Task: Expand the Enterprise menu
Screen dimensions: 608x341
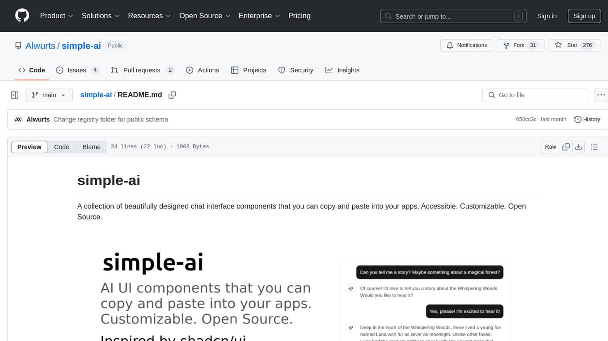Action: coord(259,16)
